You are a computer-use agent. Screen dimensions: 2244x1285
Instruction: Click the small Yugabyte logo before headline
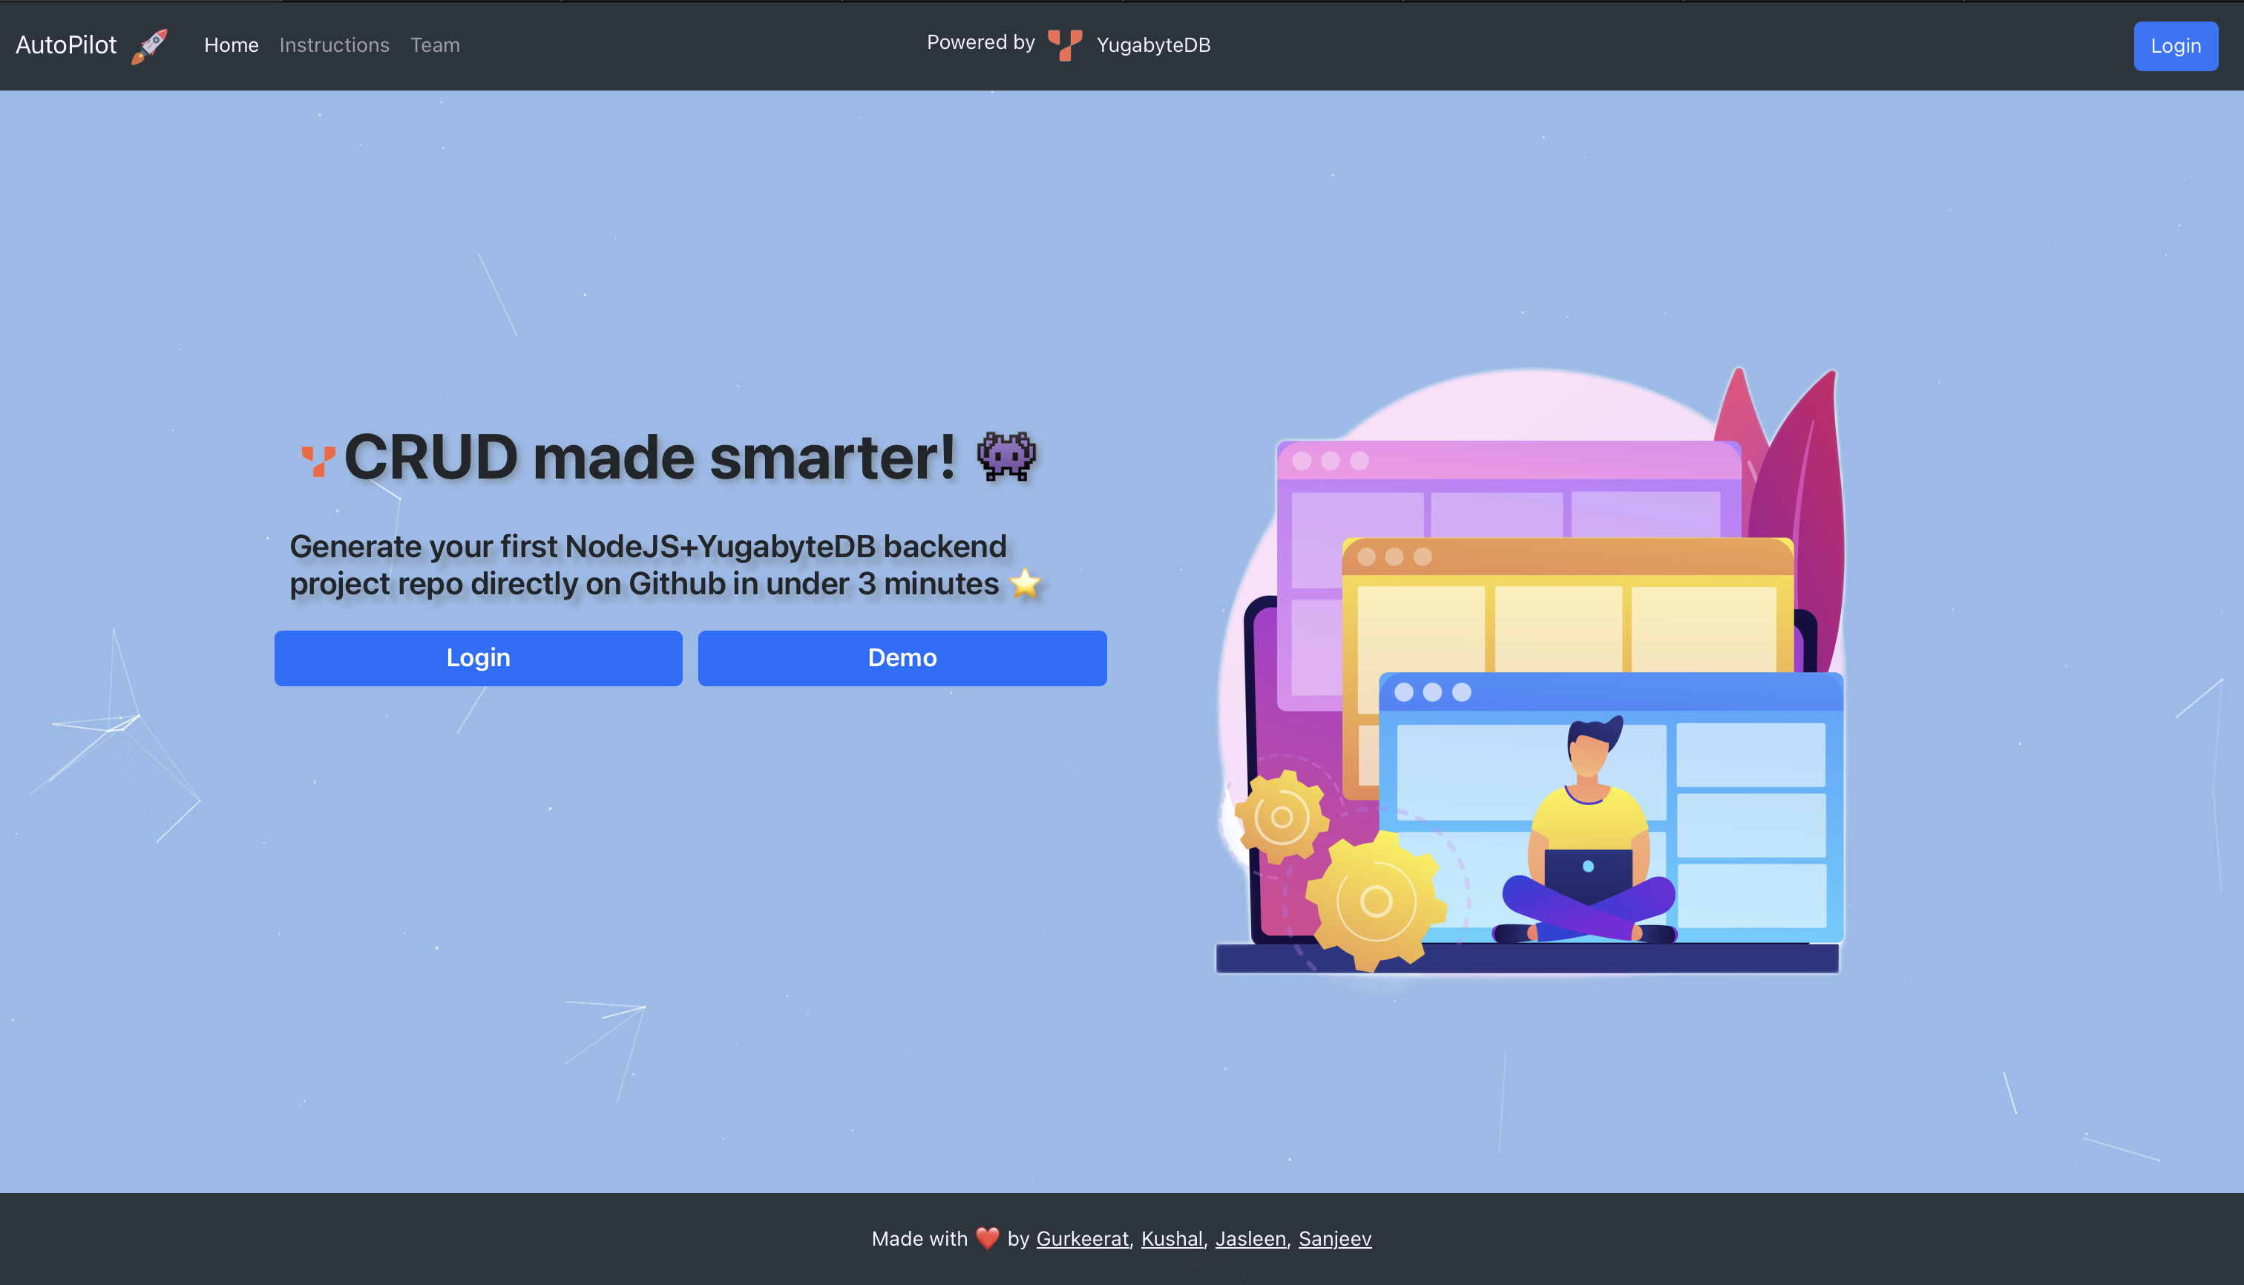[318, 460]
